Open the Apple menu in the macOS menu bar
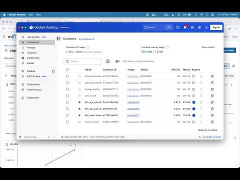The width and height of the screenshot is (240, 180). pos(4,14)
